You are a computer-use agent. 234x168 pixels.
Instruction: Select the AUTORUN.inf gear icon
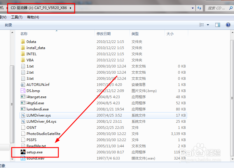point(23,85)
